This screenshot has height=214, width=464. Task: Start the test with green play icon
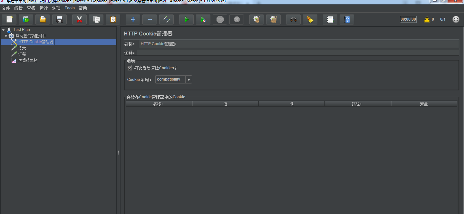(x=186, y=19)
